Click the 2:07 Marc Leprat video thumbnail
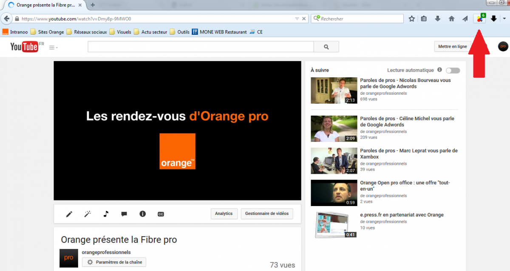510x271 pixels. click(x=334, y=161)
